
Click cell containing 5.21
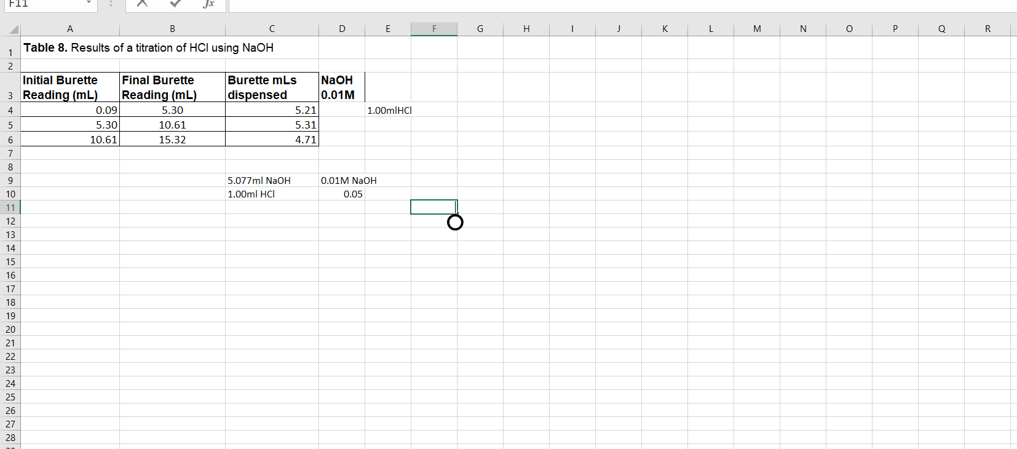point(272,109)
